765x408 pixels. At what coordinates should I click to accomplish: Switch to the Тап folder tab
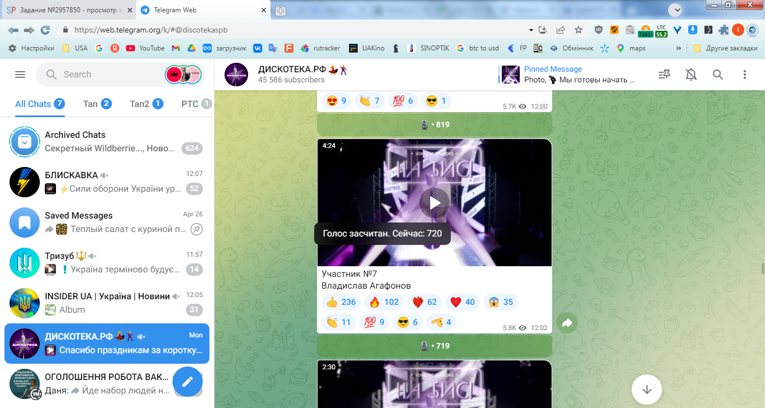coord(97,104)
